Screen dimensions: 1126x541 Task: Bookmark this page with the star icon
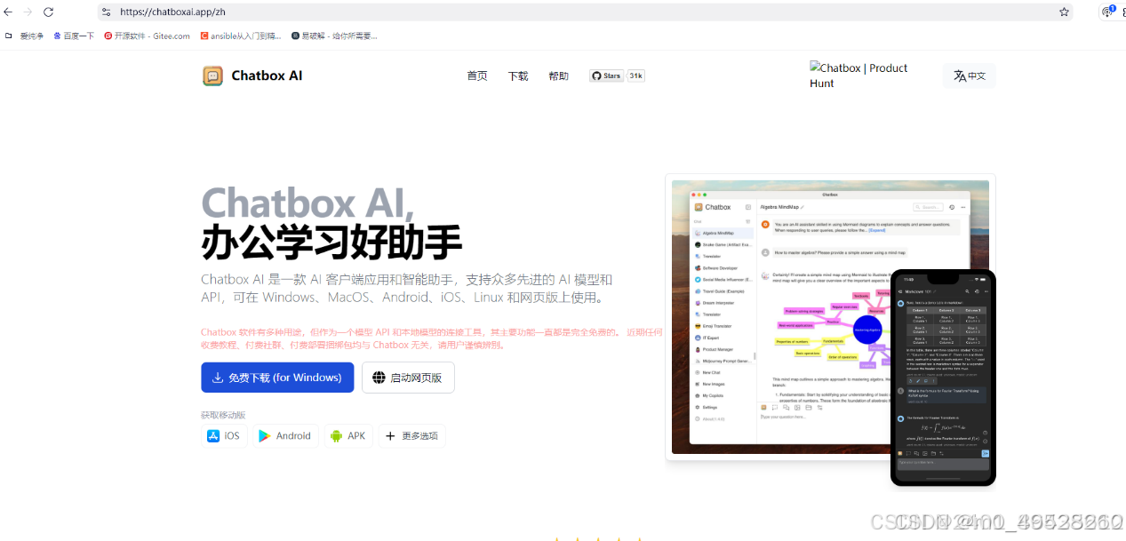click(1064, 12)
